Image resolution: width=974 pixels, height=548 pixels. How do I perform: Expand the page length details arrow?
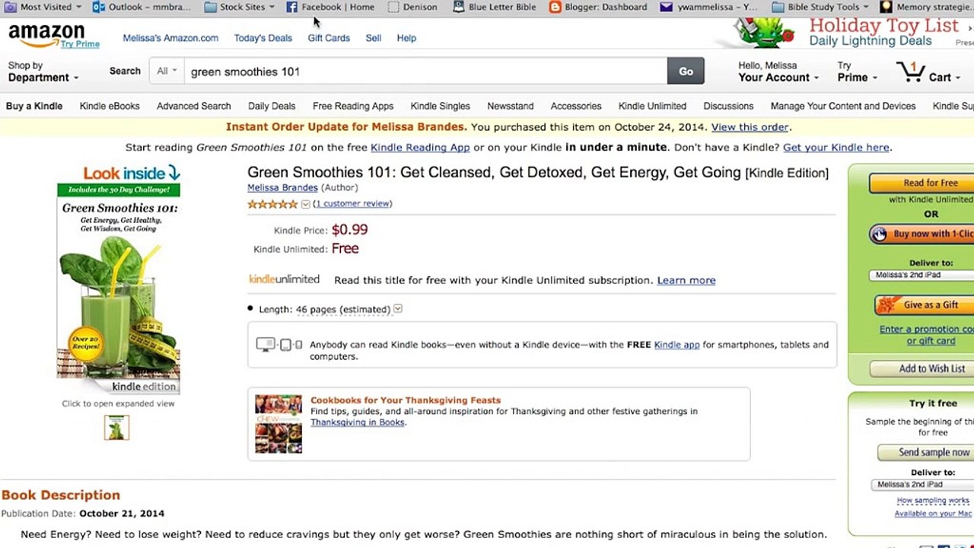pos(398,309)
